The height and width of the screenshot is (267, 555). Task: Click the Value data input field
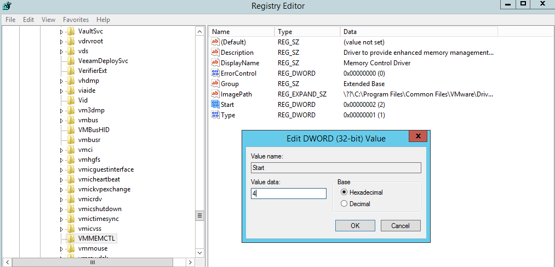(289, 194)
